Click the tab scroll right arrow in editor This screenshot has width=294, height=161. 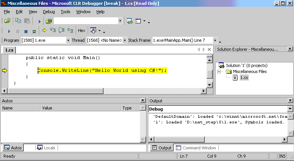[x=204, y=50]
